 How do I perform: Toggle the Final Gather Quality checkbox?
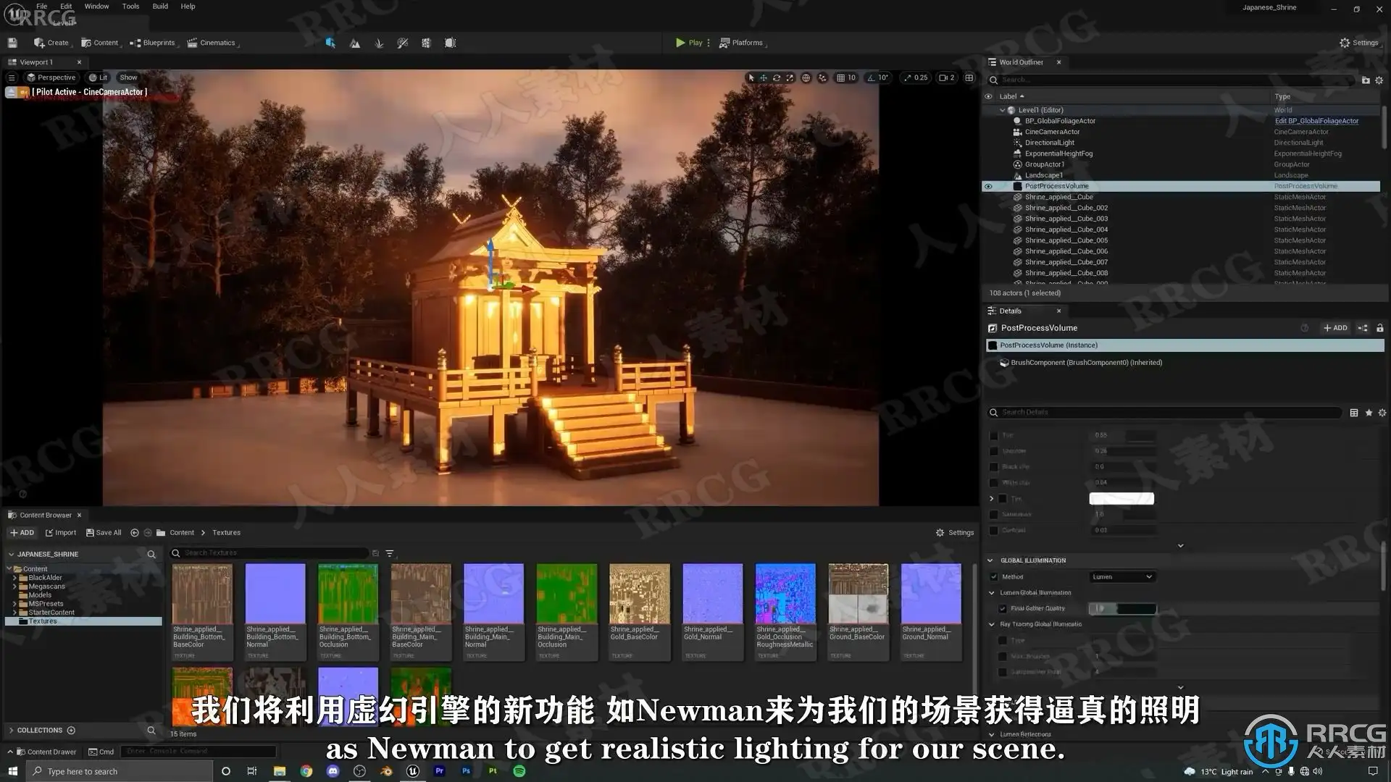click(x=1003, y=609)
